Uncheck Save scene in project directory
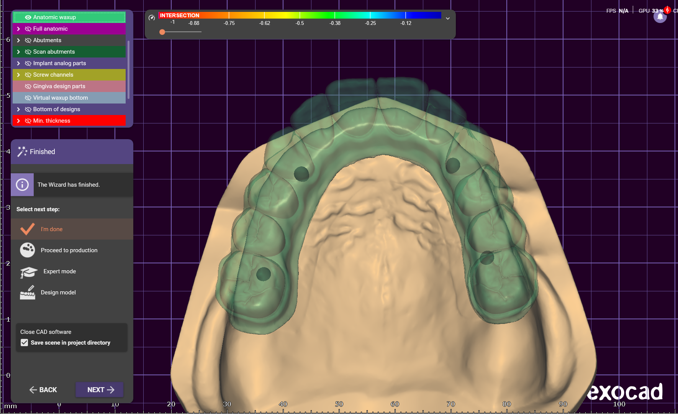 [x=25, y=343]
